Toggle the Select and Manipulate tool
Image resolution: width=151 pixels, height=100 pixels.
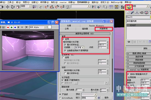tap(41, 7)
